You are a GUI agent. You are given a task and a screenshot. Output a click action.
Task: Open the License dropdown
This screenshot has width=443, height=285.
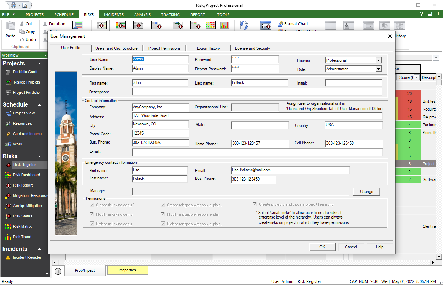378,60
